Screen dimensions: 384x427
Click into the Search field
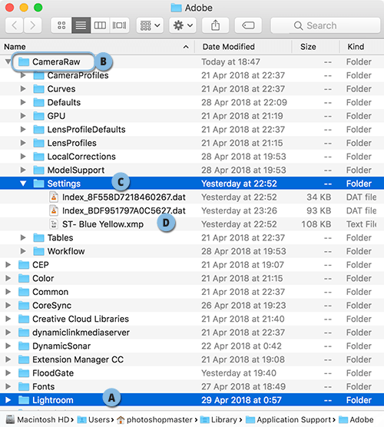pos(325,25)
